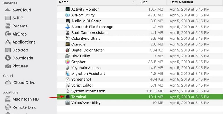Select iCloud Drive in the sidebar
The width and height of the screenshot is (223, 114).
[24, 83]
